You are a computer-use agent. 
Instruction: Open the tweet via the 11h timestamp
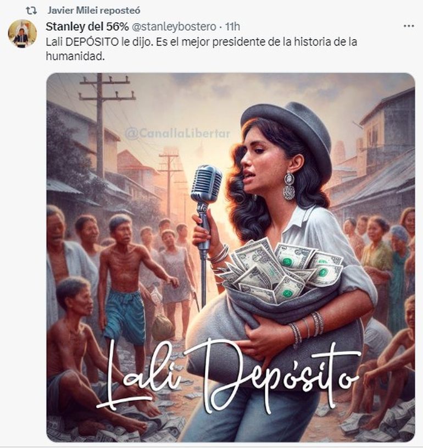click(x=232, y=26)
